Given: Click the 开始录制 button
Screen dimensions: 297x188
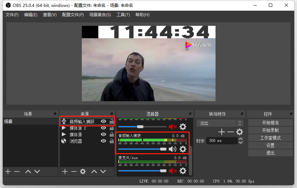Looking at the screenshot, I should pyautogui.click(x=270, y=130).
